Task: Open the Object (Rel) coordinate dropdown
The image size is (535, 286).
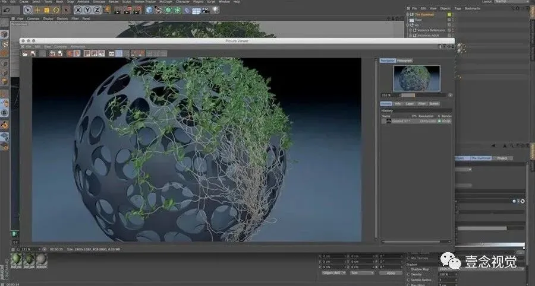Action: pyautogui.click(x=333, y=273)
